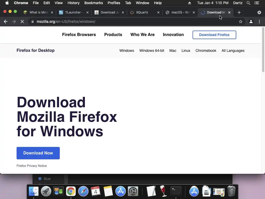The width and height of the screenshot is (265, 199).
Task: Switch to the What is Mine tab
Action: click(x=39, y=12)
